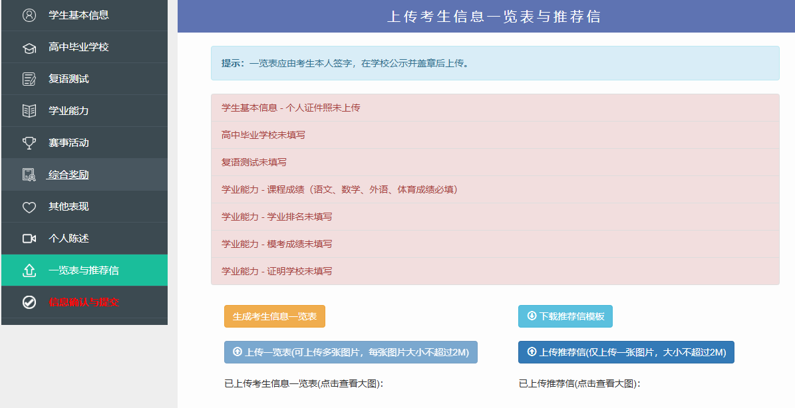
Task: Click the checkmark icon for 信息确认与提交
Action: [x=29, y=302]
